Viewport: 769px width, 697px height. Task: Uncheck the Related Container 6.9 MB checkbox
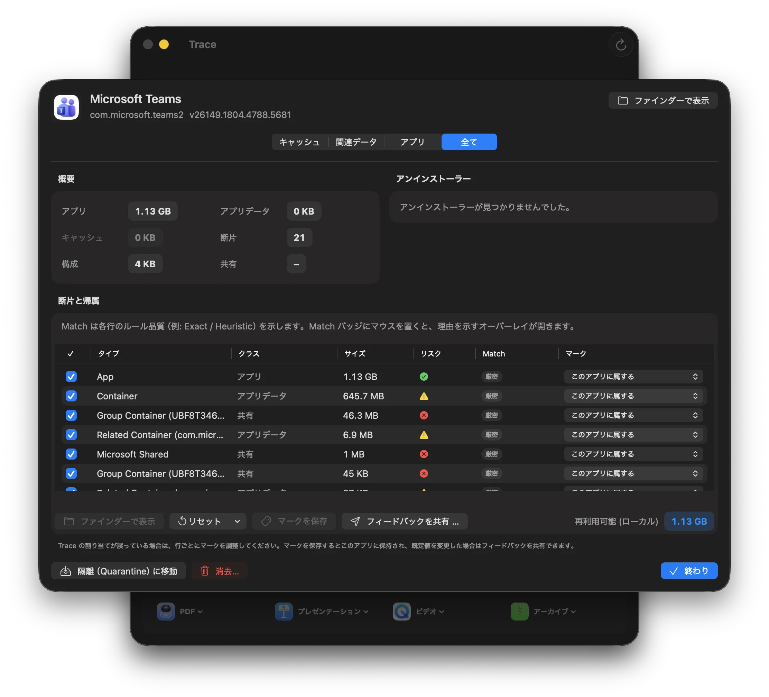71,435
